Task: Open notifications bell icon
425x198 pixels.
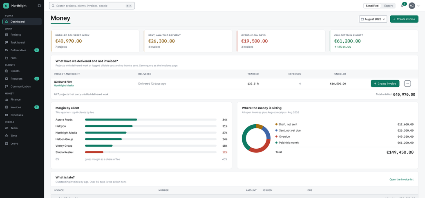Action: click(x=402, y=6)
